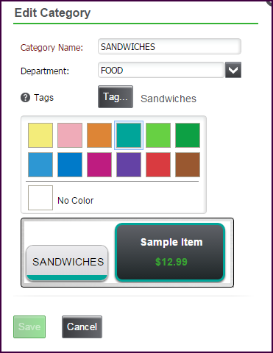The image size is (273, 353).
Task: Click the Save button
Action: tap(29, 327)
